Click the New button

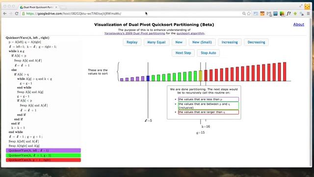tap(179, 42)
